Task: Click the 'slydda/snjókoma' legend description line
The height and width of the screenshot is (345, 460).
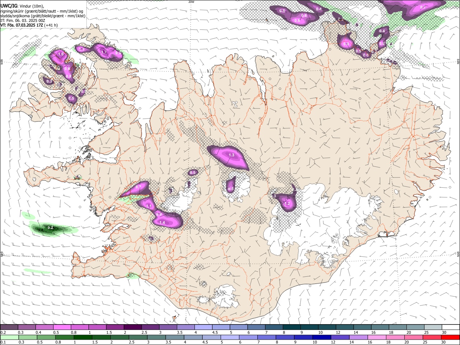Action: coord(43,15)
